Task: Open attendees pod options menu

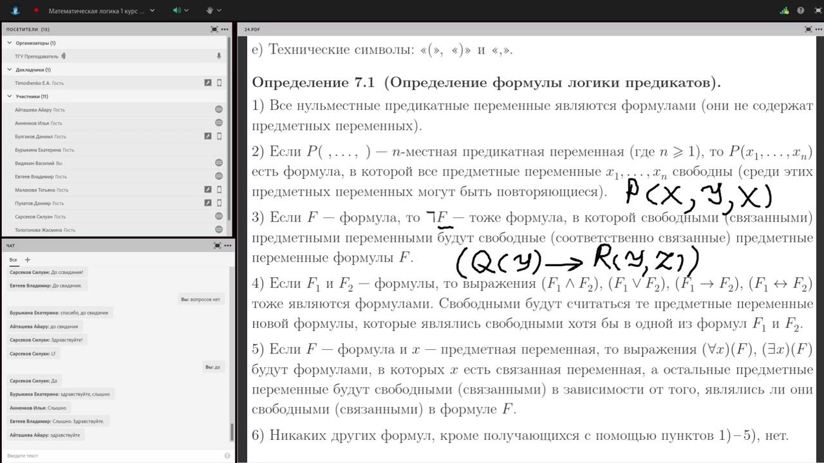Action: pos(225,30)
